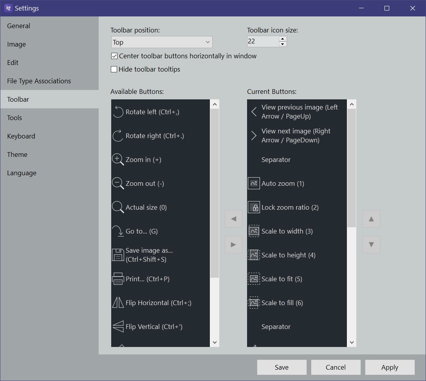The image size is (426, 381).
Task: Open the Theme settings tab
Action: pyautogui.click(x=49, y=155)
